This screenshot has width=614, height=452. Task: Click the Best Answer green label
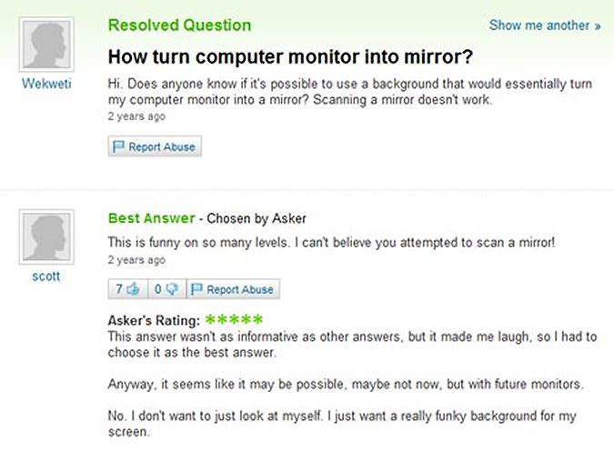[152, 218]
